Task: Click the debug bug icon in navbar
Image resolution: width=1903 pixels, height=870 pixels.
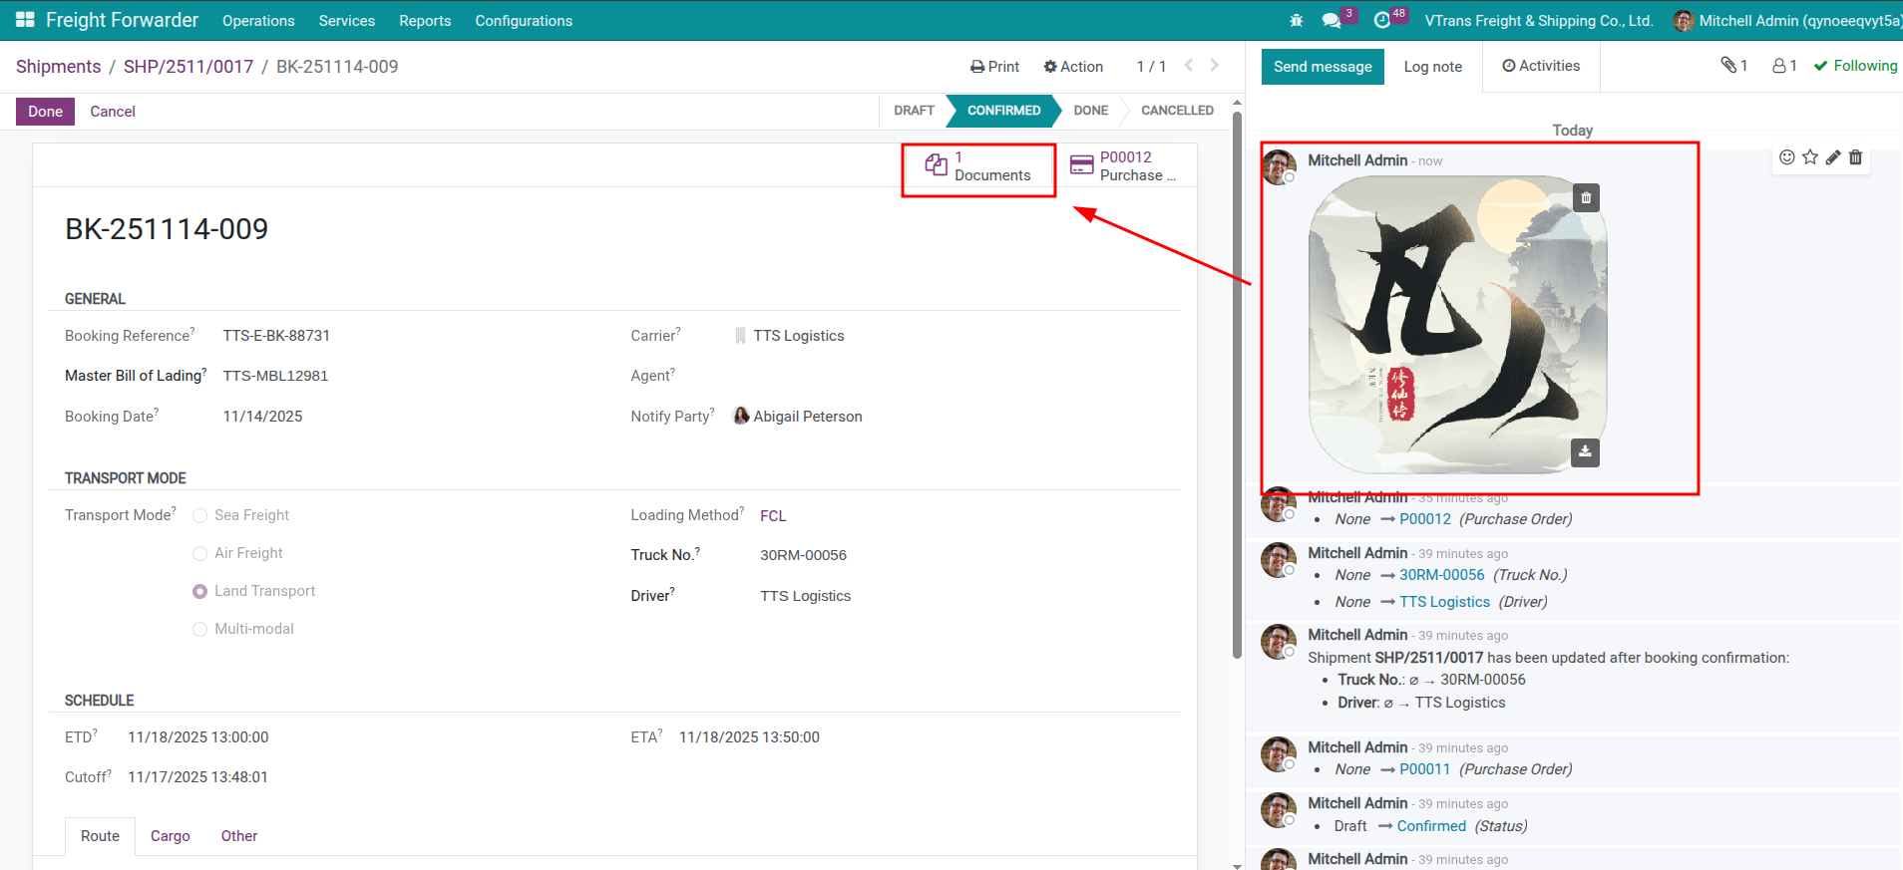Action: tap(1296, 21)
